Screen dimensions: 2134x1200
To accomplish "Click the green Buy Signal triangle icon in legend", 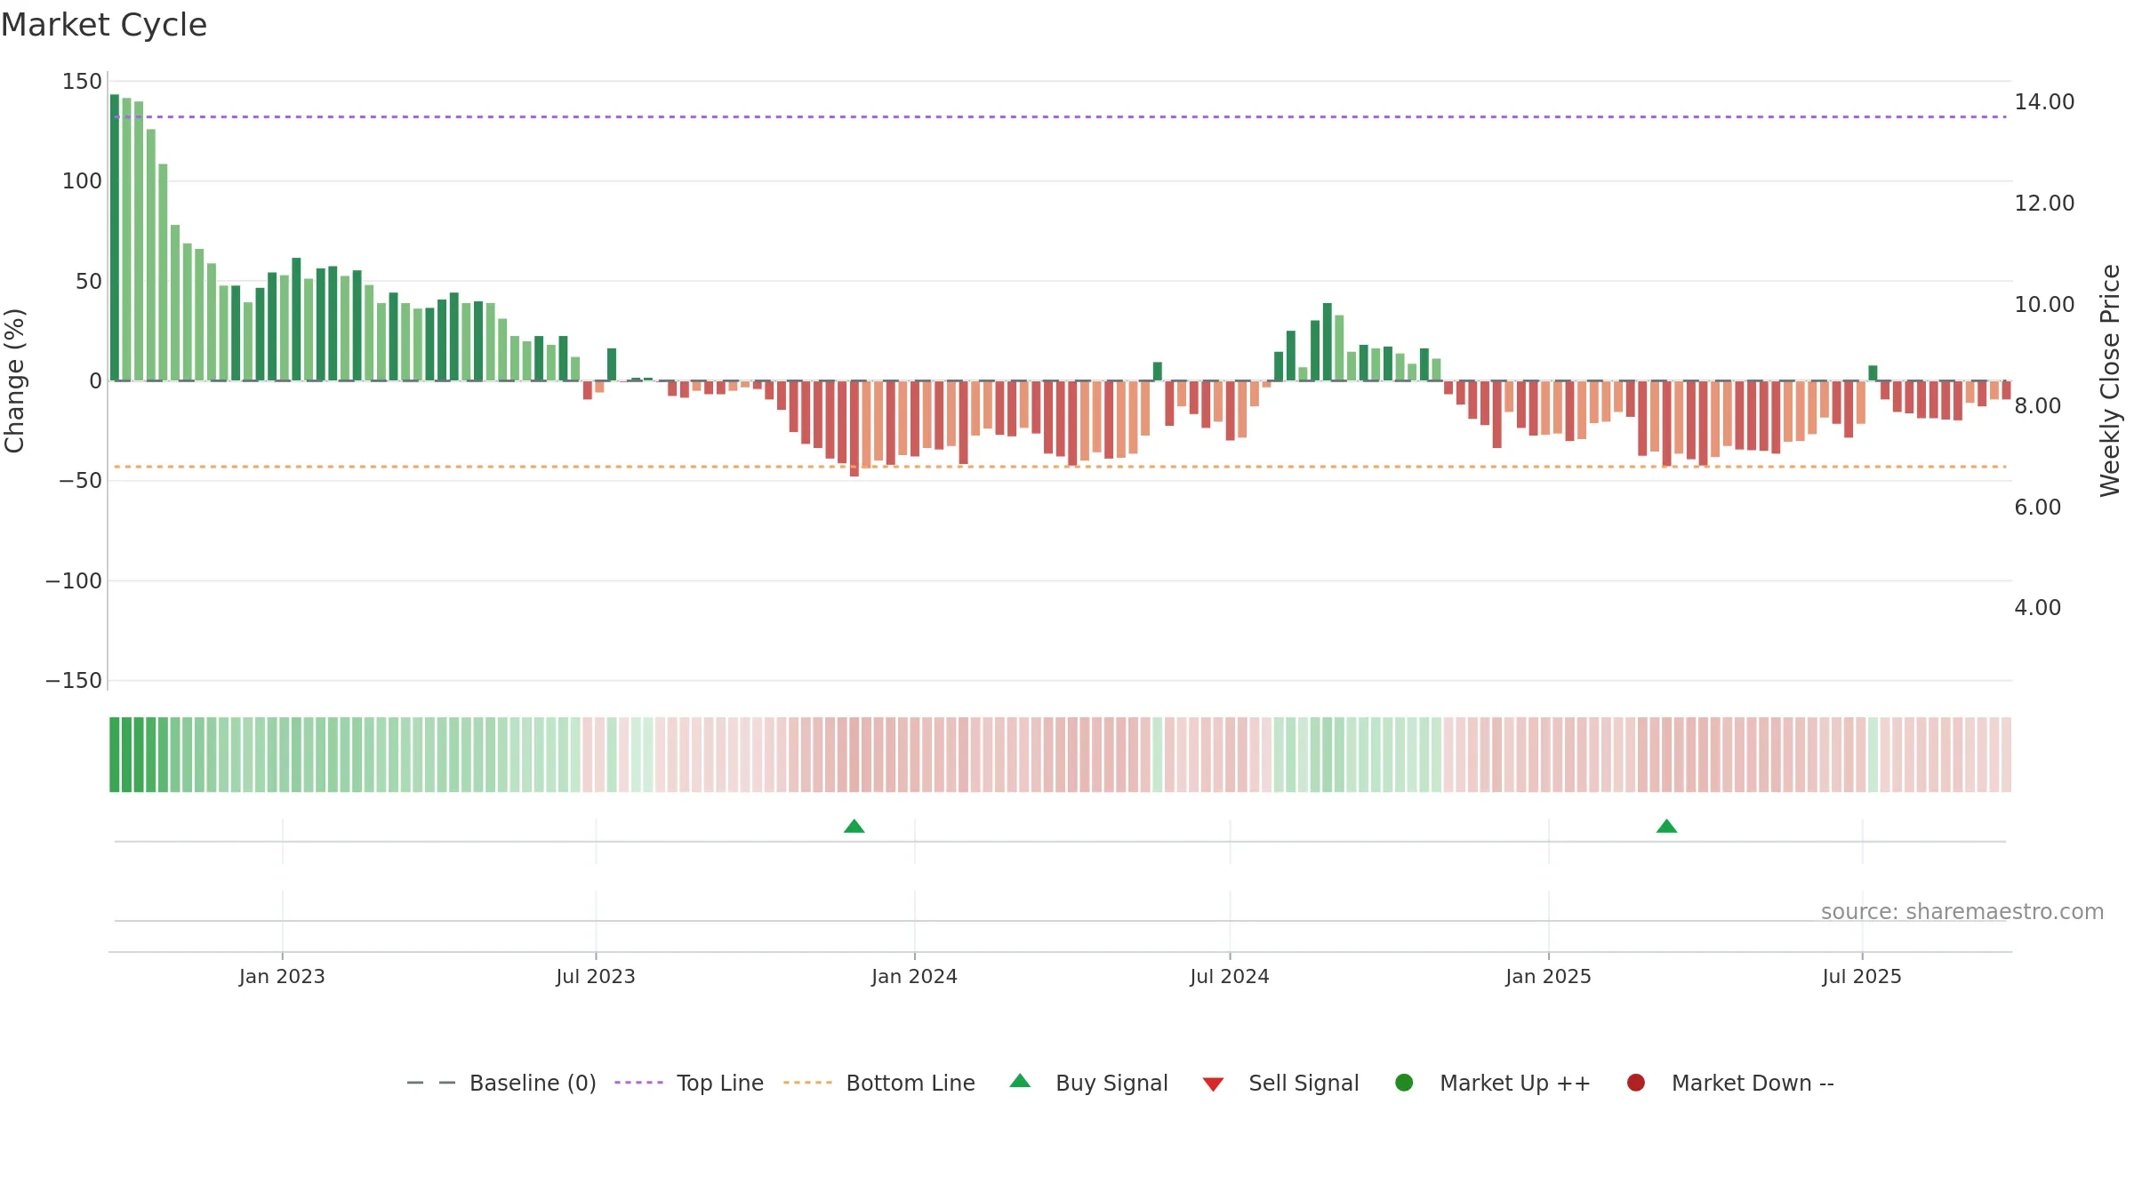I will (x=1021, y=1081).
